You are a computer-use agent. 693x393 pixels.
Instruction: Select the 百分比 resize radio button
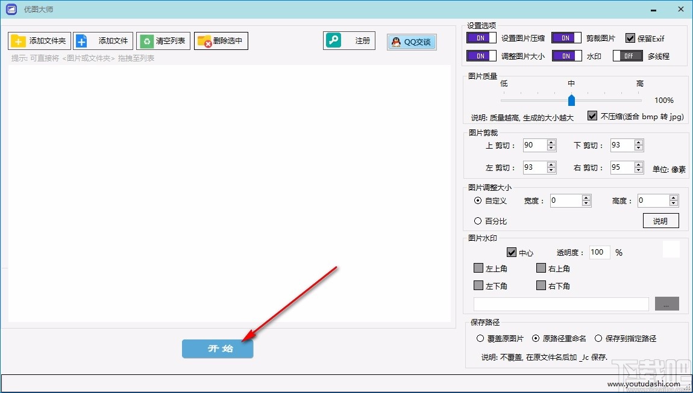tap(479, 221)
